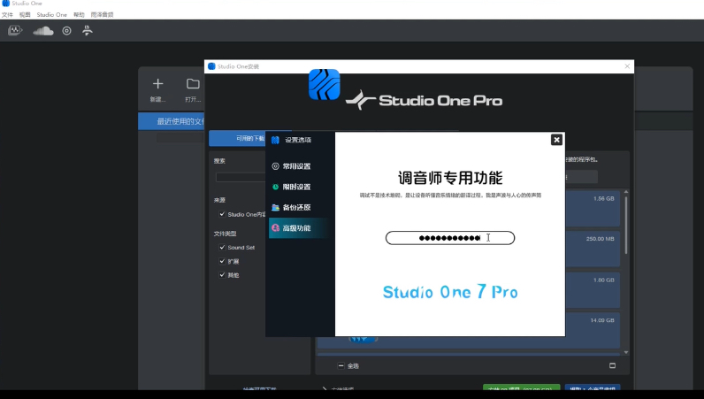Toggle the 其他 file type checkbox
This screenshot has height=399, width=704.
point(222,275)
